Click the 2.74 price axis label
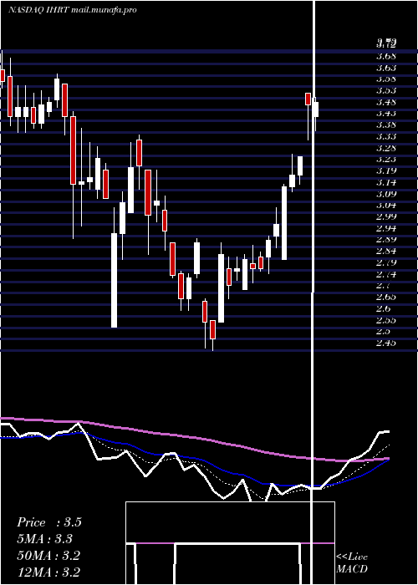The height and width of the screenshot is (585, 418). [386, 274]
